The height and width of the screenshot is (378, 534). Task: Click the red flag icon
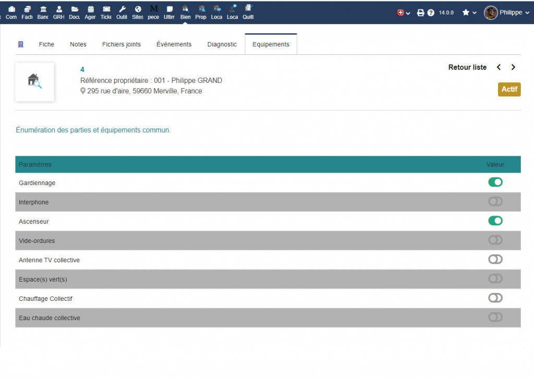(x=400, y=13)
